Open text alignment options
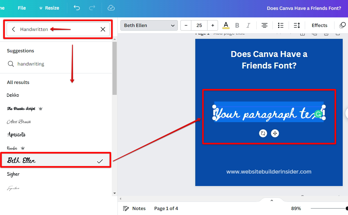348x215 pixels. (x=264, y=25)
